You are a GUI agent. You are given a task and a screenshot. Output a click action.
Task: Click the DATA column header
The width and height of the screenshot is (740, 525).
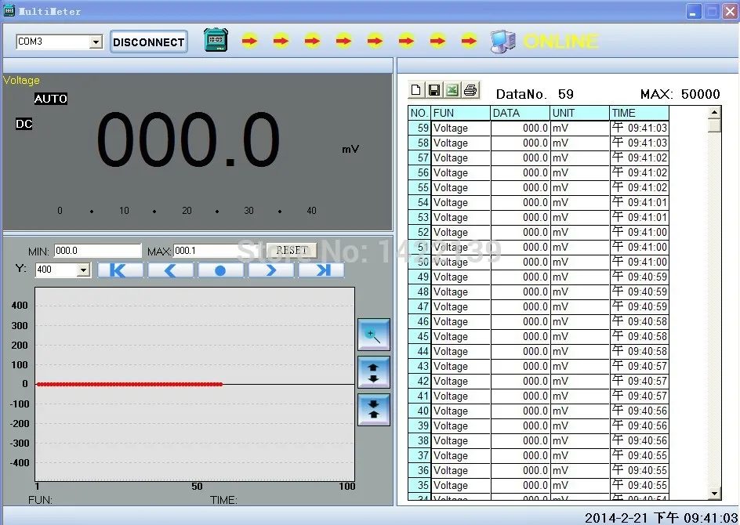pos(520,113)
